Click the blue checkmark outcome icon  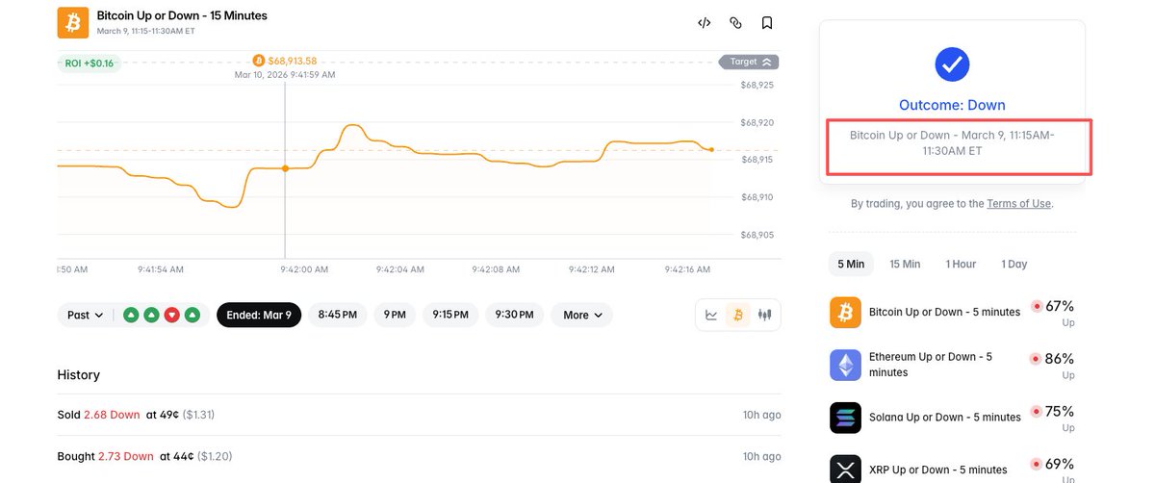(x=952, y=64)
